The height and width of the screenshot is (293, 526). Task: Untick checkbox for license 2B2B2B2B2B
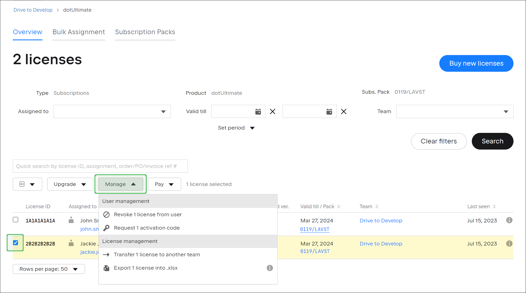click(x=16, y=243)
